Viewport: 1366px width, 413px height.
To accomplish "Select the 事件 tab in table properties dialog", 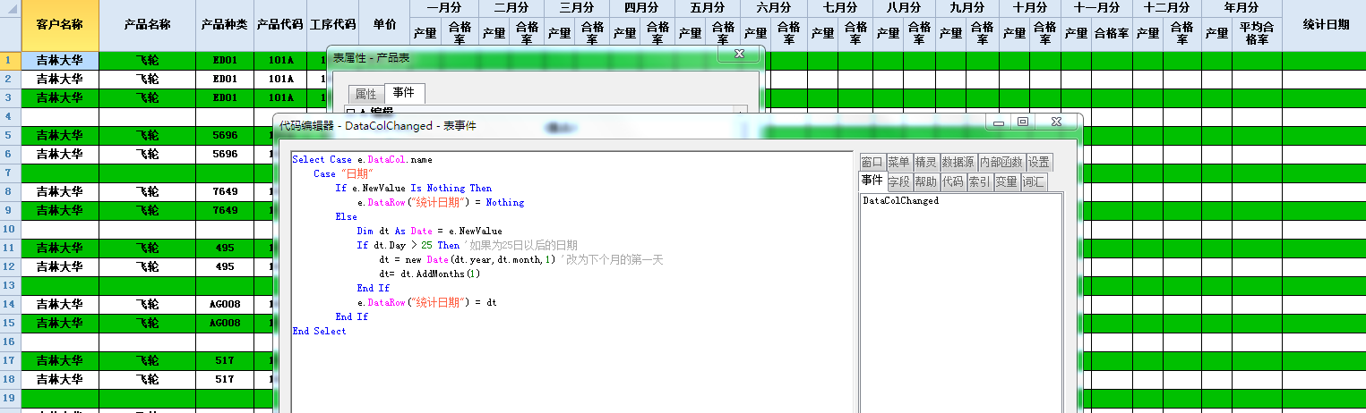I will click(404, 93).
